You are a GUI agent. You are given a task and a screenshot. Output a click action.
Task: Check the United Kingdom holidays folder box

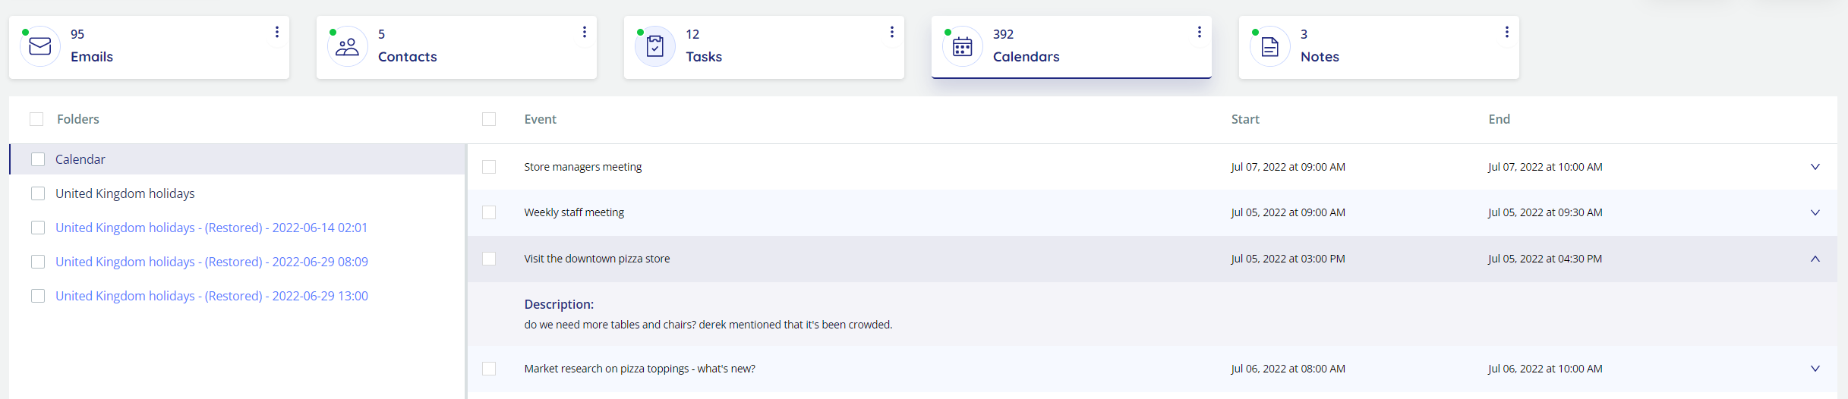pyautogui.click(x=38, y=193)
